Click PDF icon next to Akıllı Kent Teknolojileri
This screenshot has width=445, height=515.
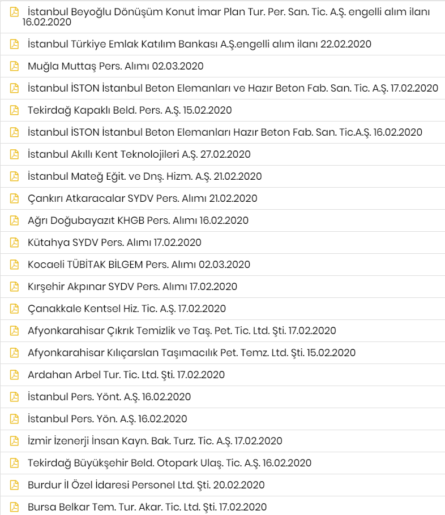14,154
